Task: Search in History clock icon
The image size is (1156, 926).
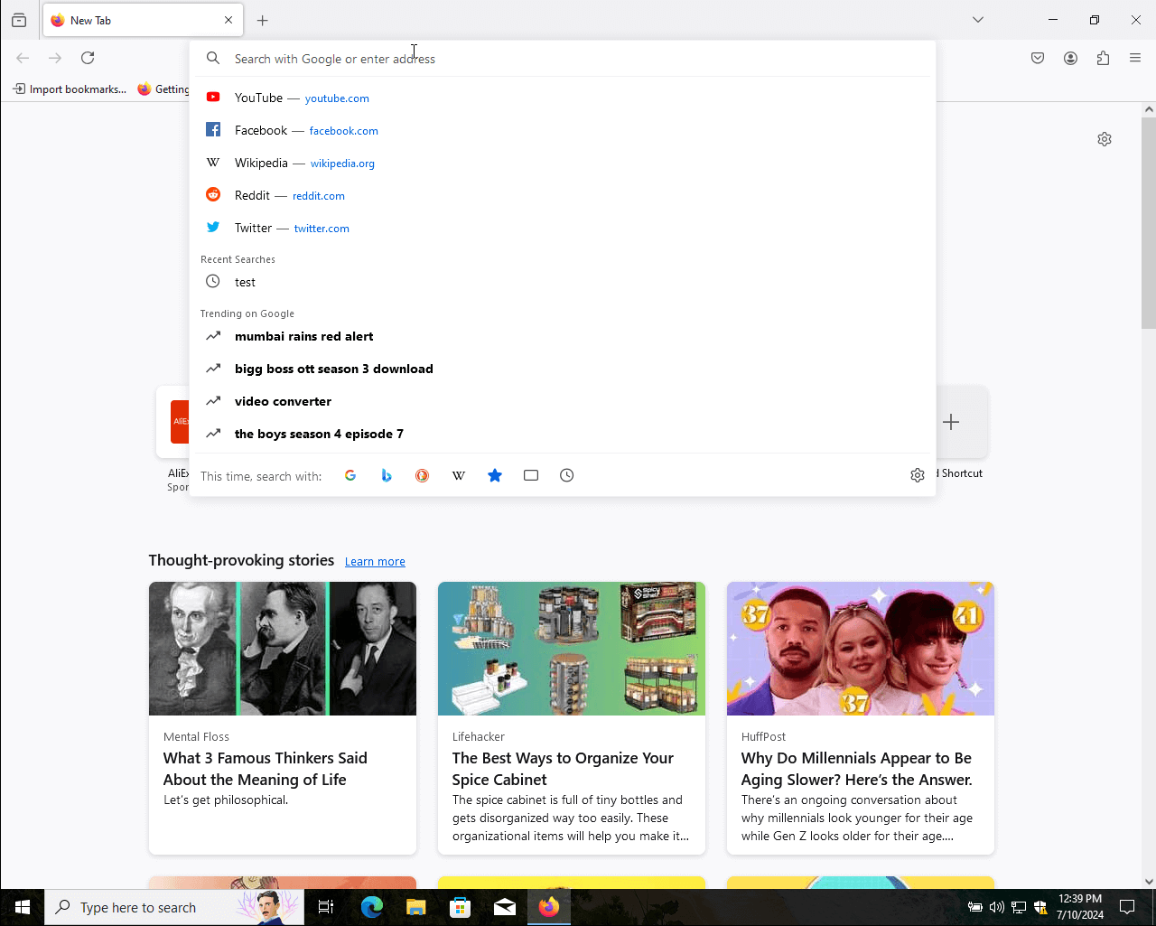Action: [567, 475]
